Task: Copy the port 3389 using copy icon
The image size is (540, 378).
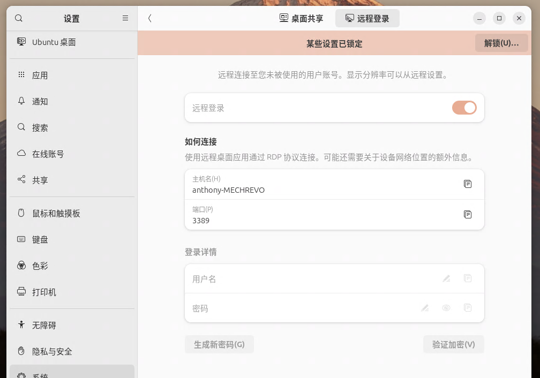Action: point(468,215)
